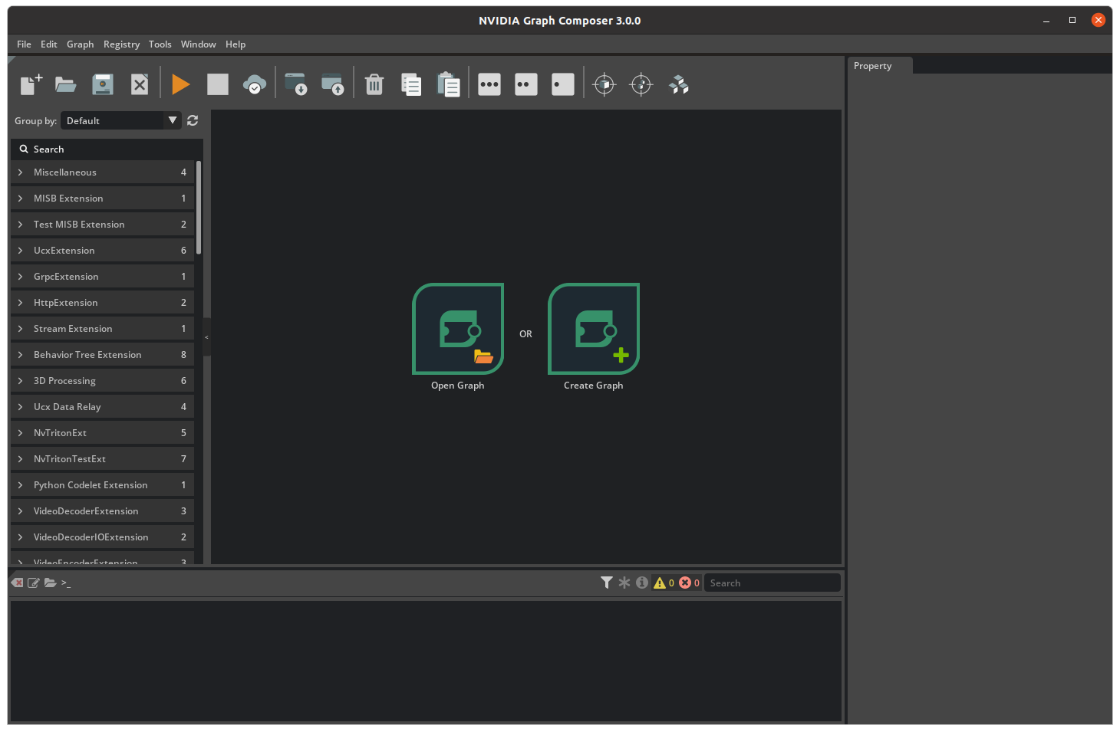Screen dimensions: 1120x732
Task: Toggle warning messages filter in console
Action: (x=664, y=583)
